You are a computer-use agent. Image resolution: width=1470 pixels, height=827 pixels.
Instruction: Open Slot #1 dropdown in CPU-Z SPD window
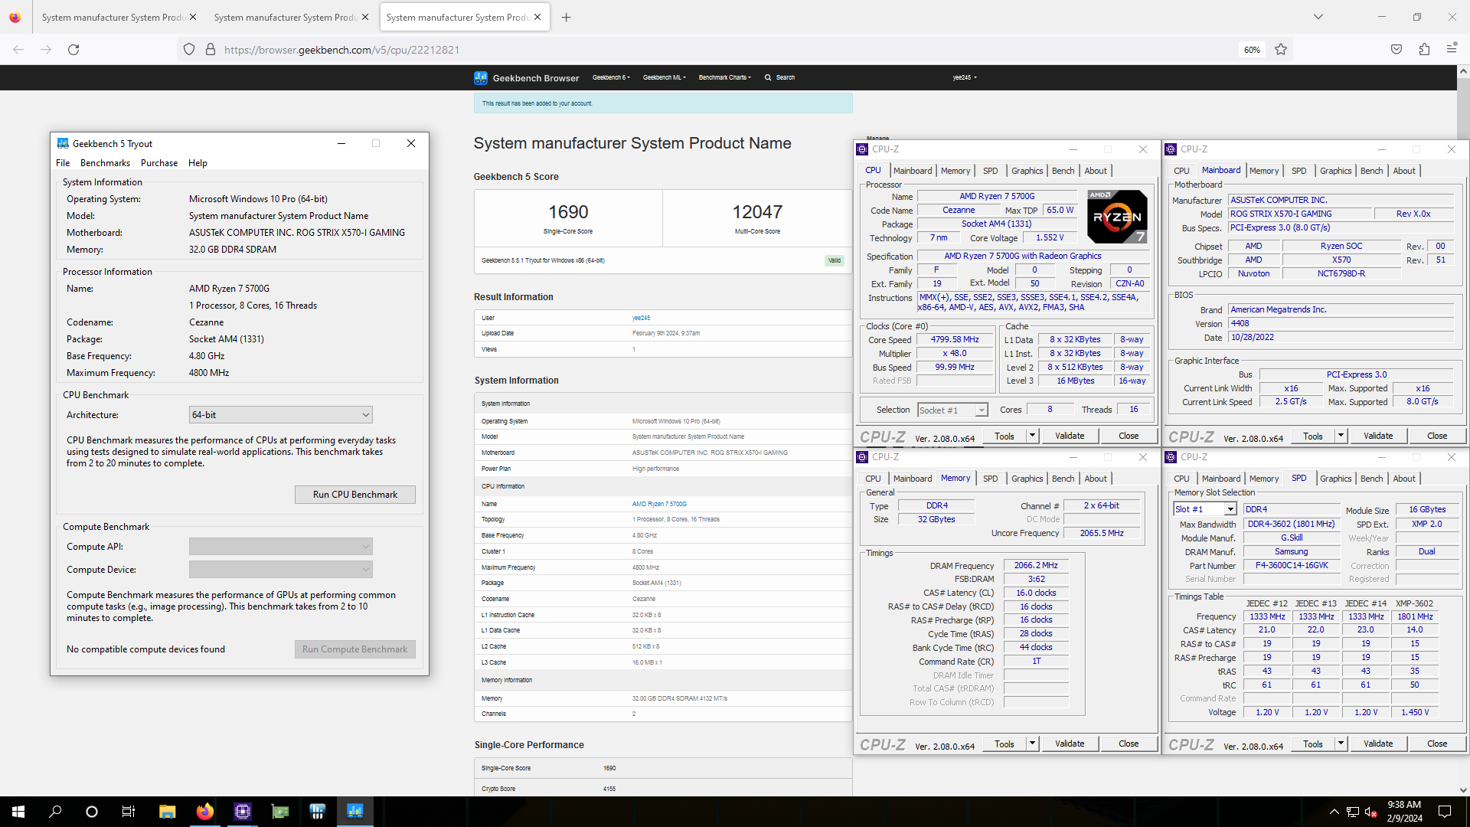click(x=1230, y=509)
